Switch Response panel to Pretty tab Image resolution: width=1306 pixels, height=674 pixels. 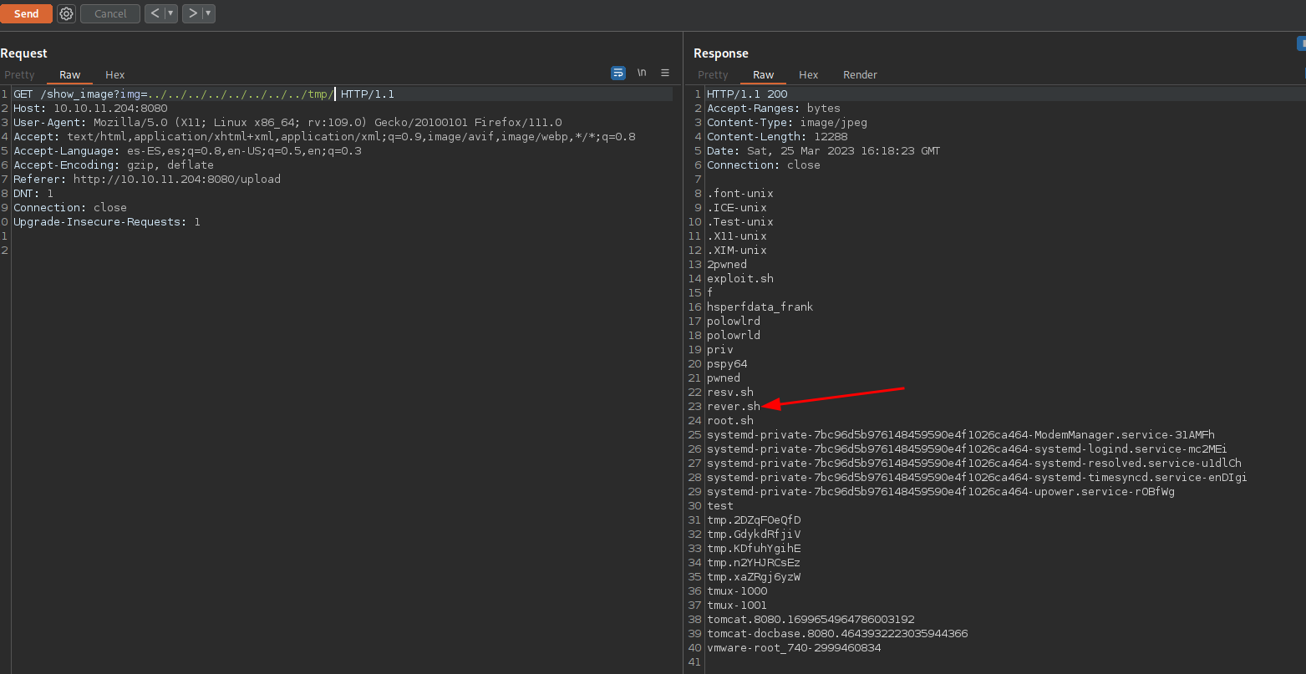(713, 75)
